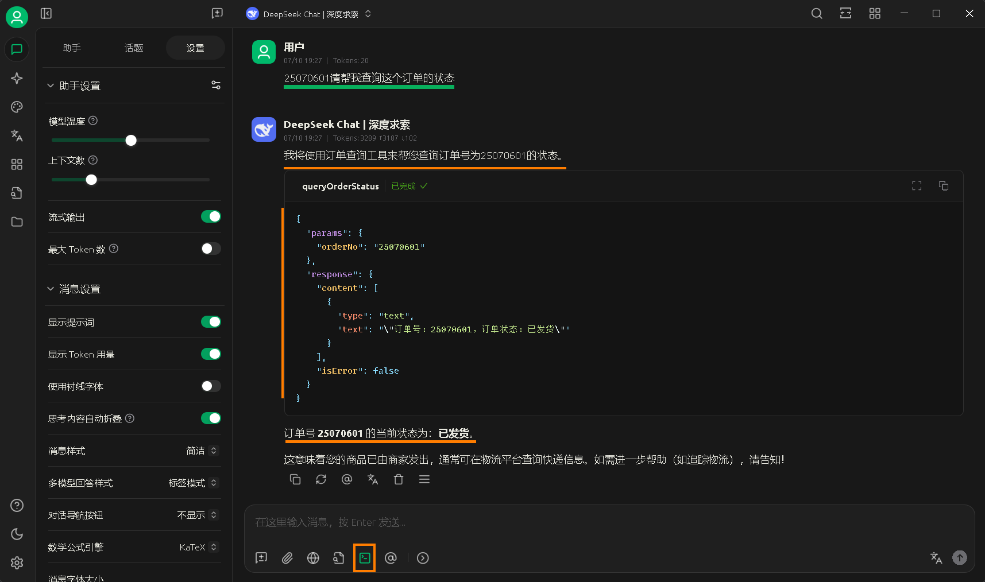Image resolution: width=985 pixels, height=582 pixels.
Task: Open the Assistants chat icon in sidebar
Action: (x=17, y=49)
